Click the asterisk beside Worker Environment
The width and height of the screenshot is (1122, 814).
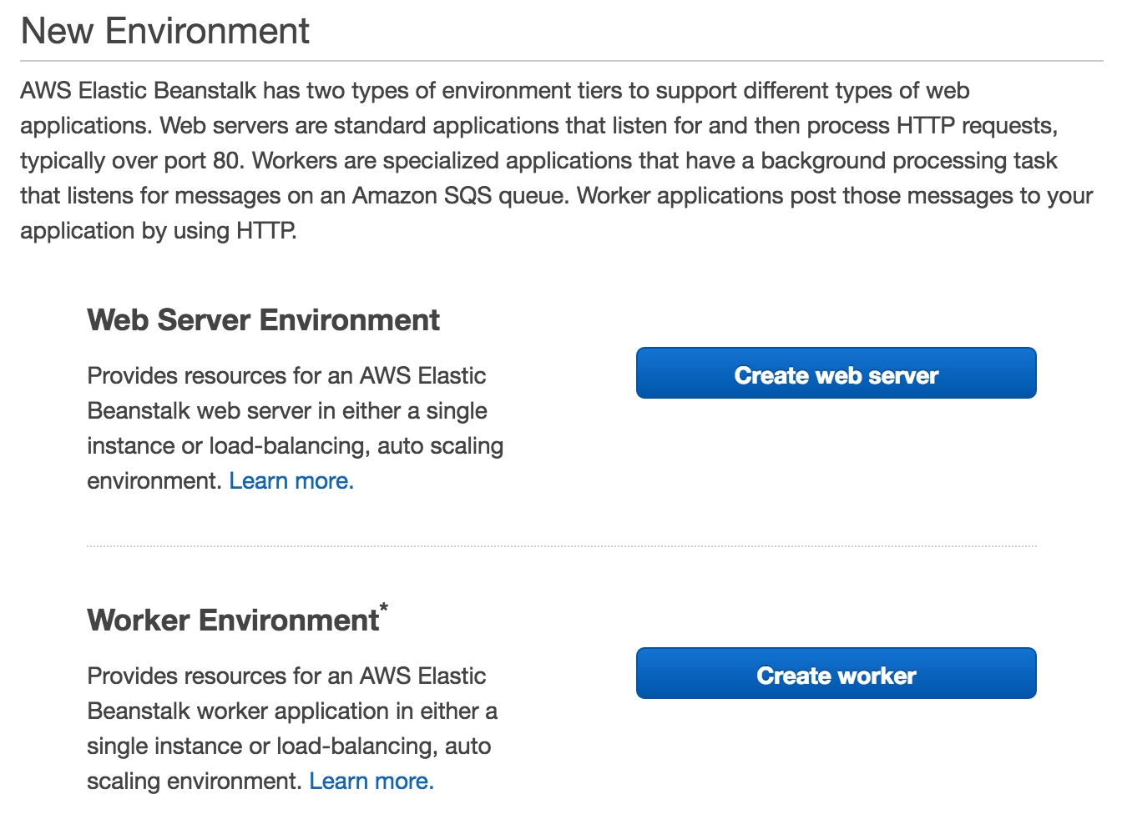(384, 606)
